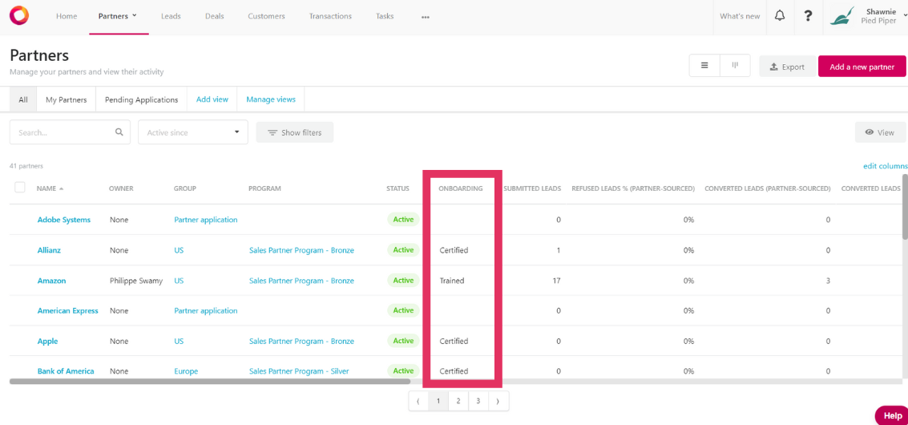Switch to board column view icon
Viewport: 908px width, 425px height.
(736, 66)
